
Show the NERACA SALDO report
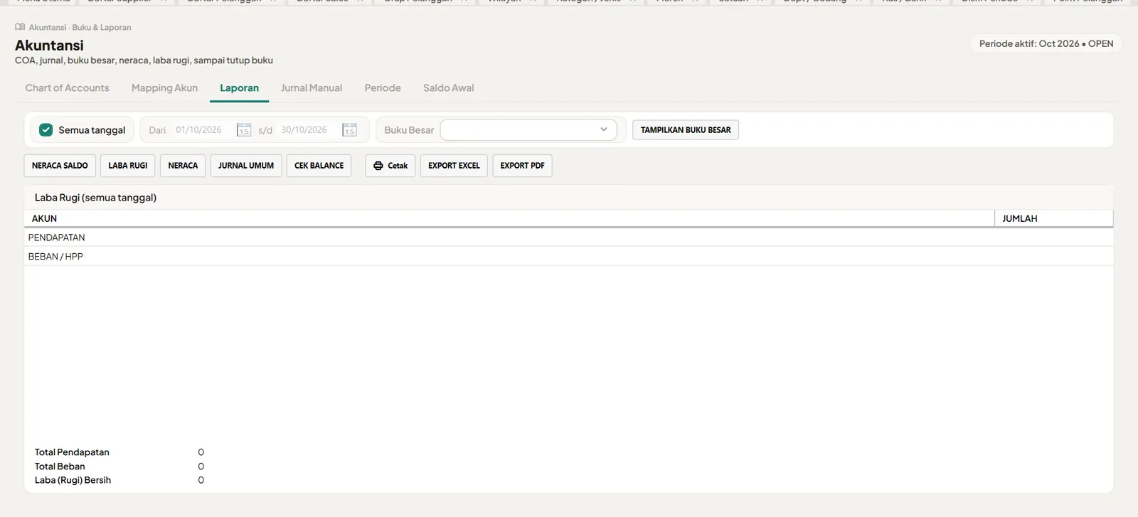pos(60,166)
